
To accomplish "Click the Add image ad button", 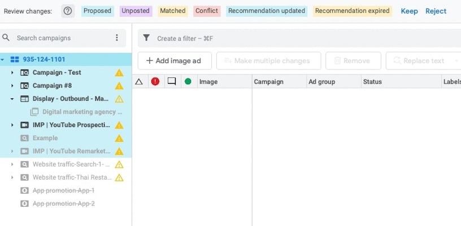I will [x=175, y=61].
